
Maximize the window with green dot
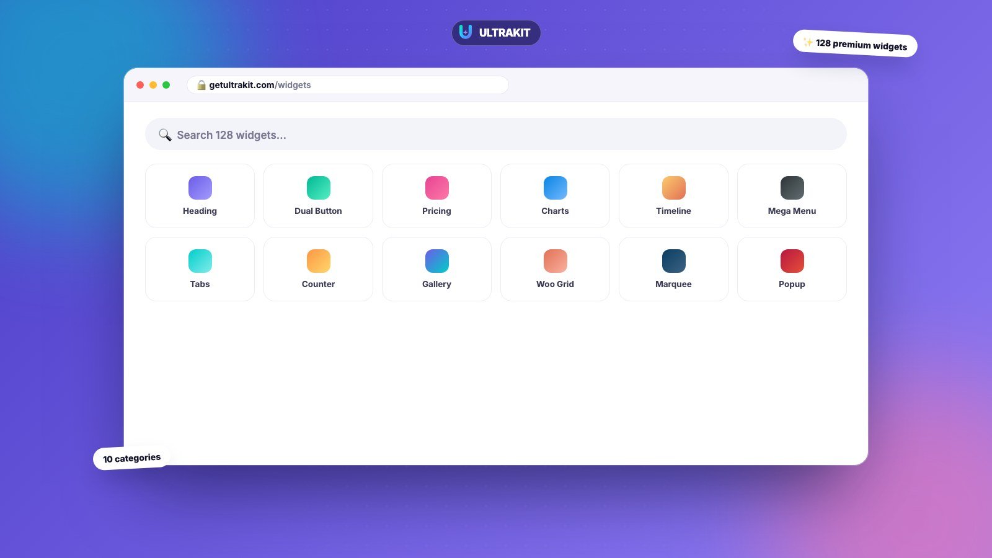click(x=166, y=85)
